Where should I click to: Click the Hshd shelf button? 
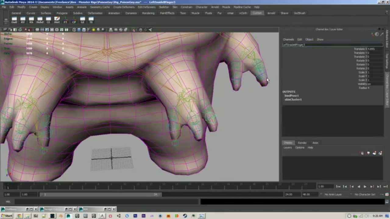point(40,20)
